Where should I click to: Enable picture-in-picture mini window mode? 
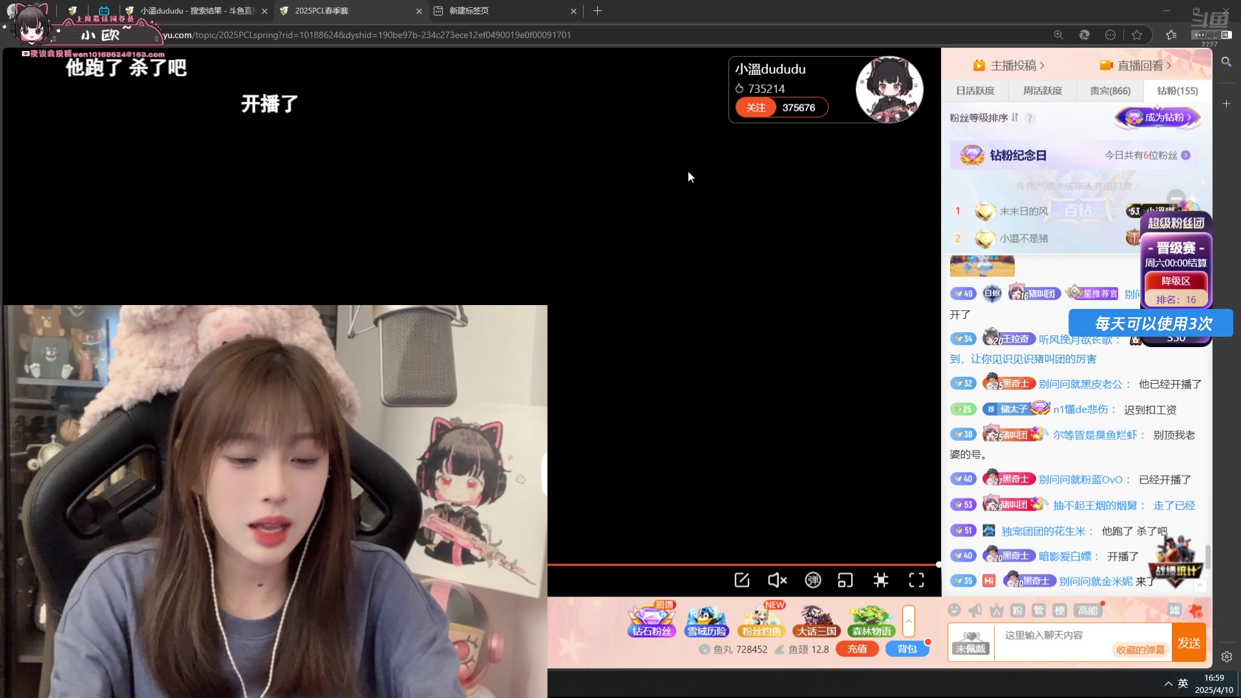pyautogui.click(x=845, y=580)
